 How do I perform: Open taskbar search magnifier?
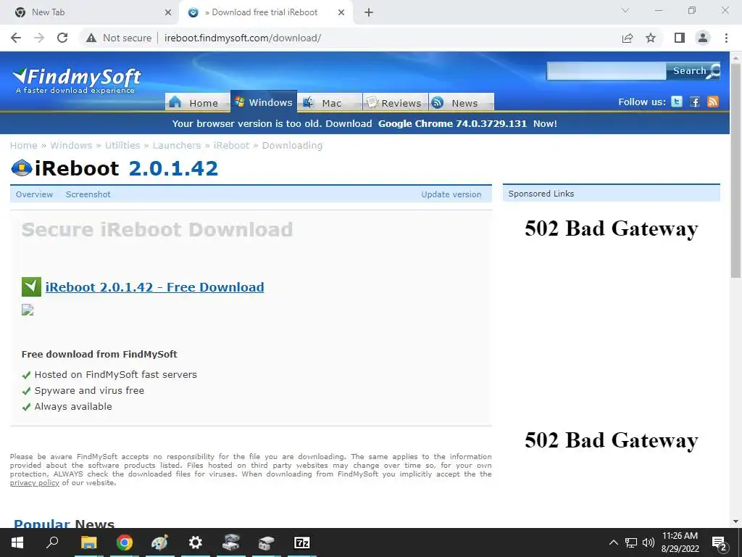click(x=52, y=542)
